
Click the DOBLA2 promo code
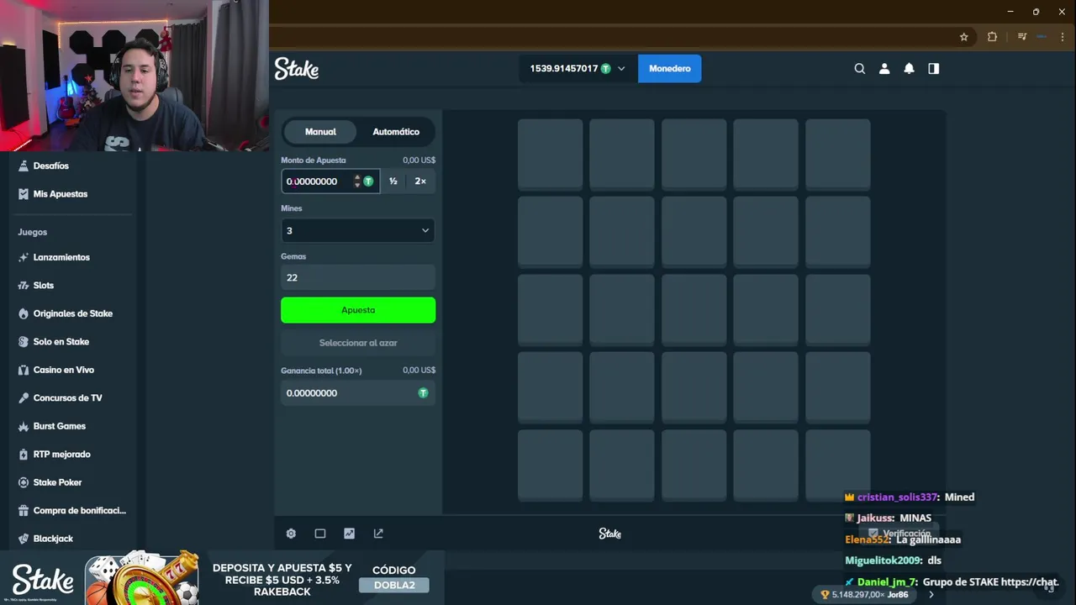tap(394, 585)
